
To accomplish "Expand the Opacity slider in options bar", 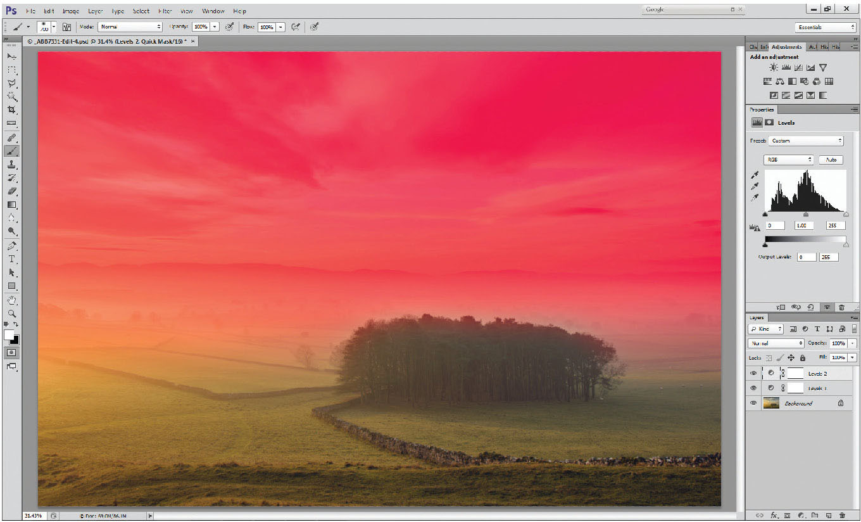I will click(215, 27).
